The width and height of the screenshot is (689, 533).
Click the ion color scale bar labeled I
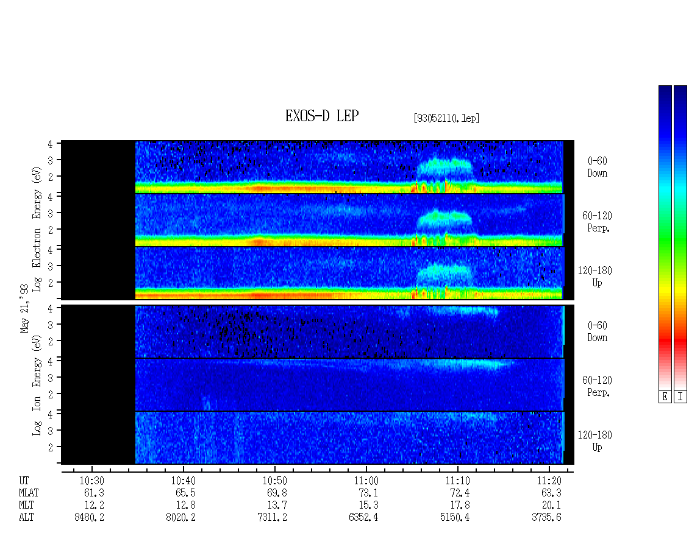pos(680,238)
